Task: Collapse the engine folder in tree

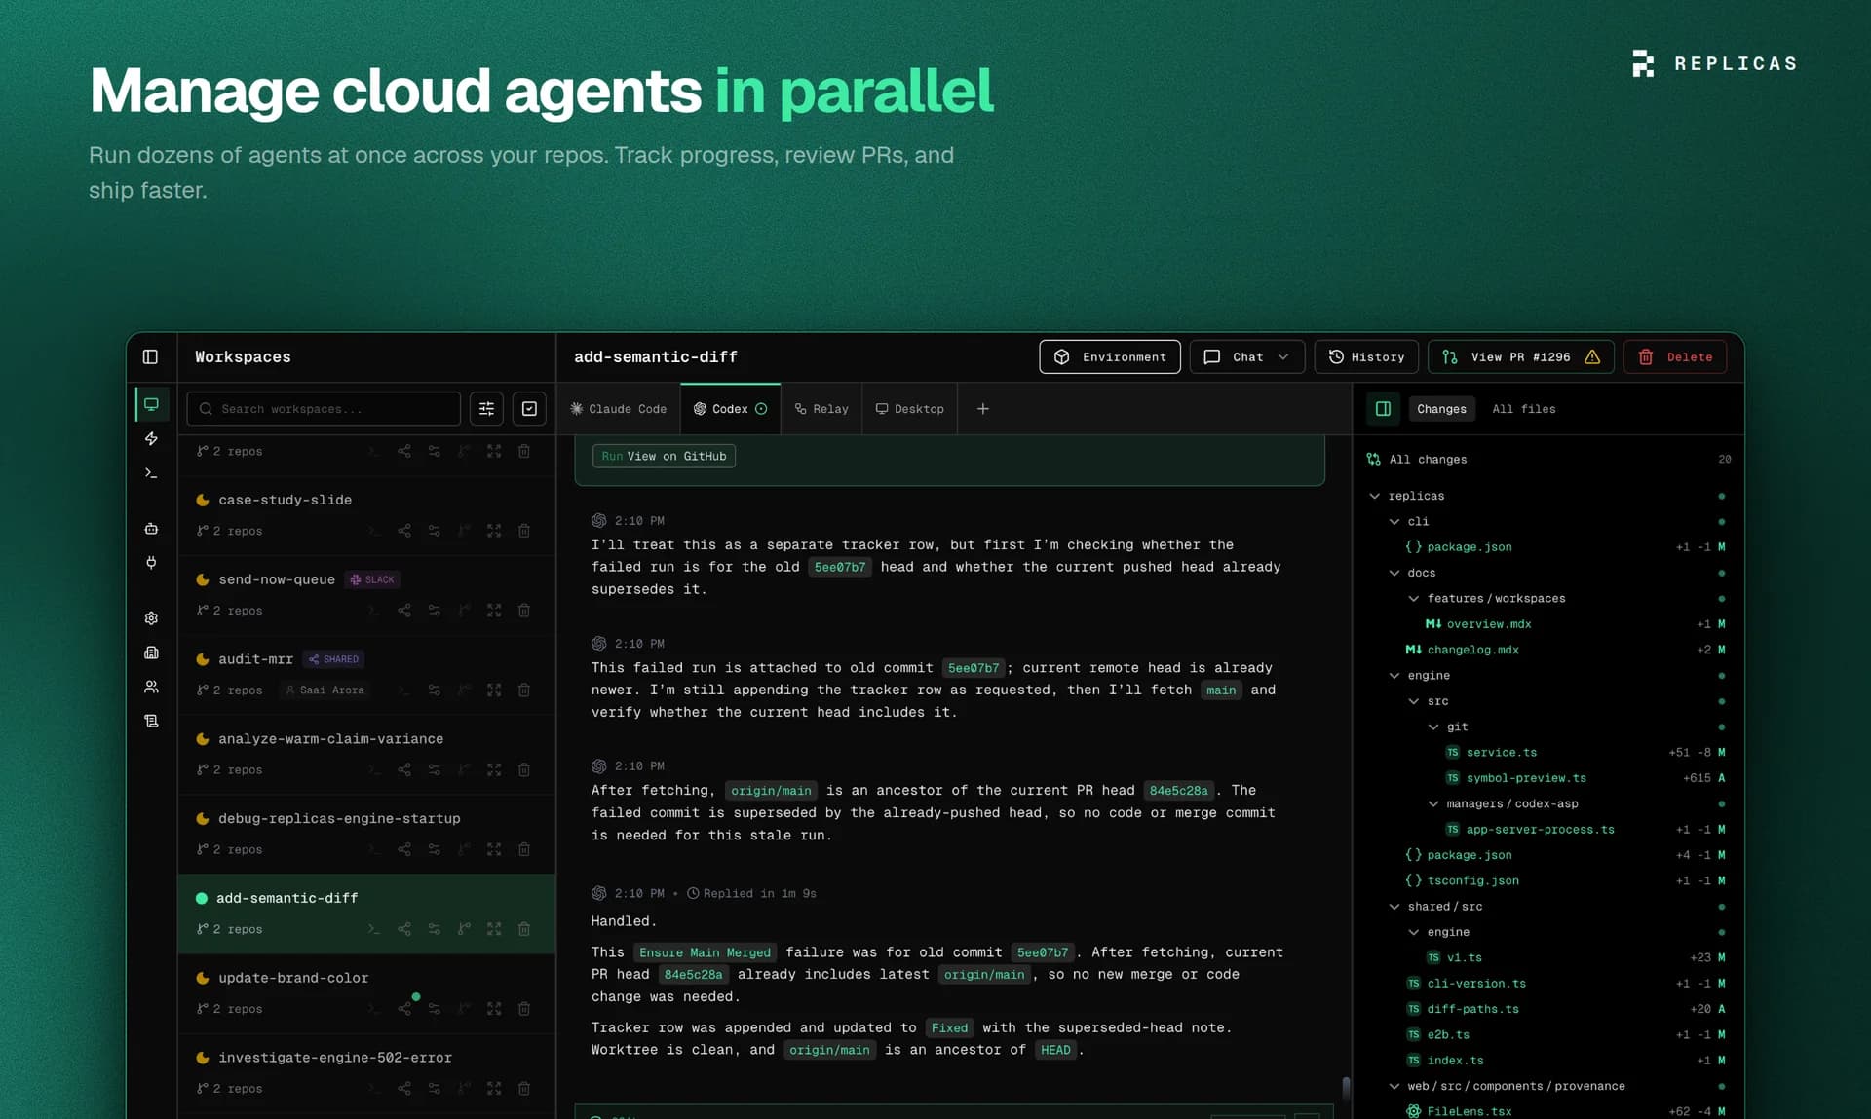Action: point(1394,676)
